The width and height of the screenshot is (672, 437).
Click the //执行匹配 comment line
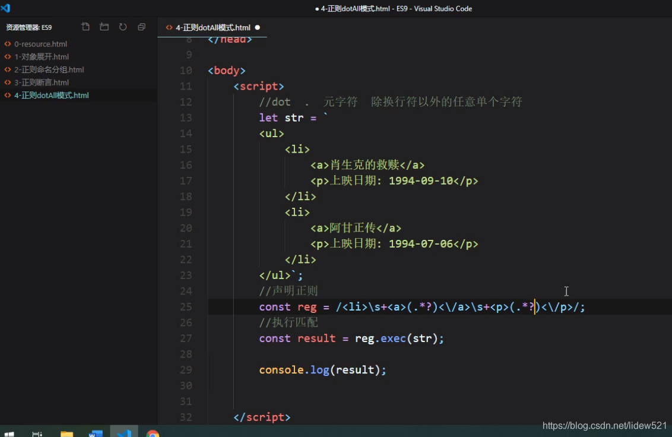pyautogui.click(x=289, y=322)
